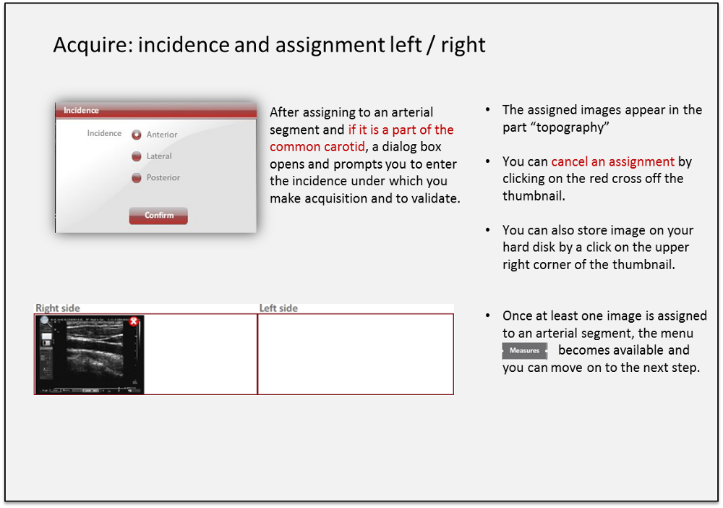This screenshot has height=508, width=723.
Task: Click the red "cancel an assignment" text
Action: [612, 161]
